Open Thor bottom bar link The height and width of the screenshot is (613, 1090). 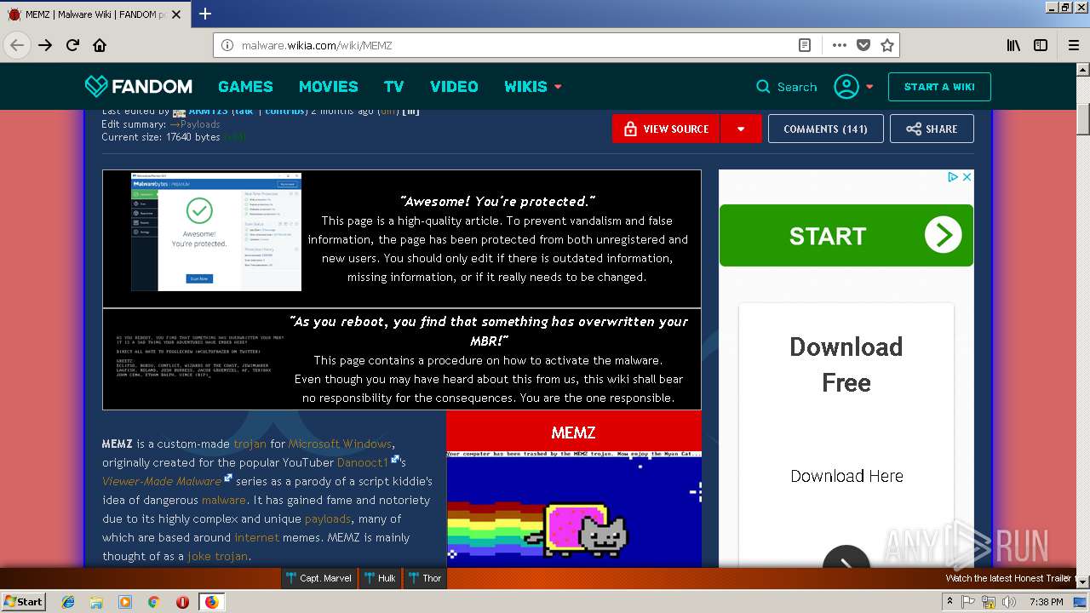[424, 578]
